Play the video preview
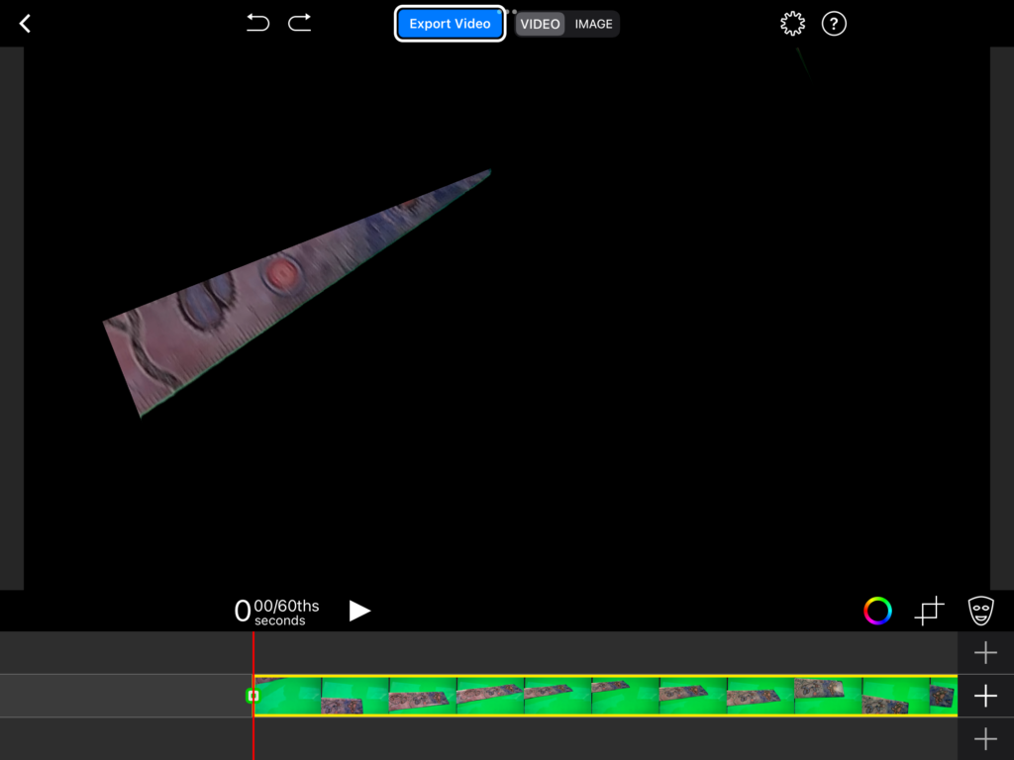 (x=359, y=611)
